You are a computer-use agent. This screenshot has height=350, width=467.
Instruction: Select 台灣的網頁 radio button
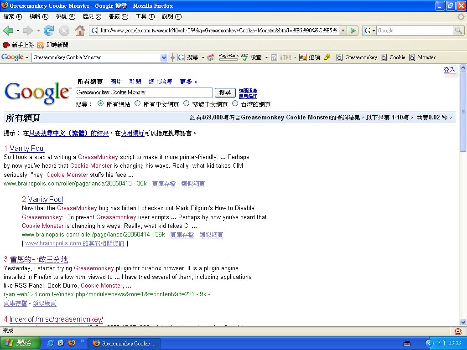(x=235, y=103)
